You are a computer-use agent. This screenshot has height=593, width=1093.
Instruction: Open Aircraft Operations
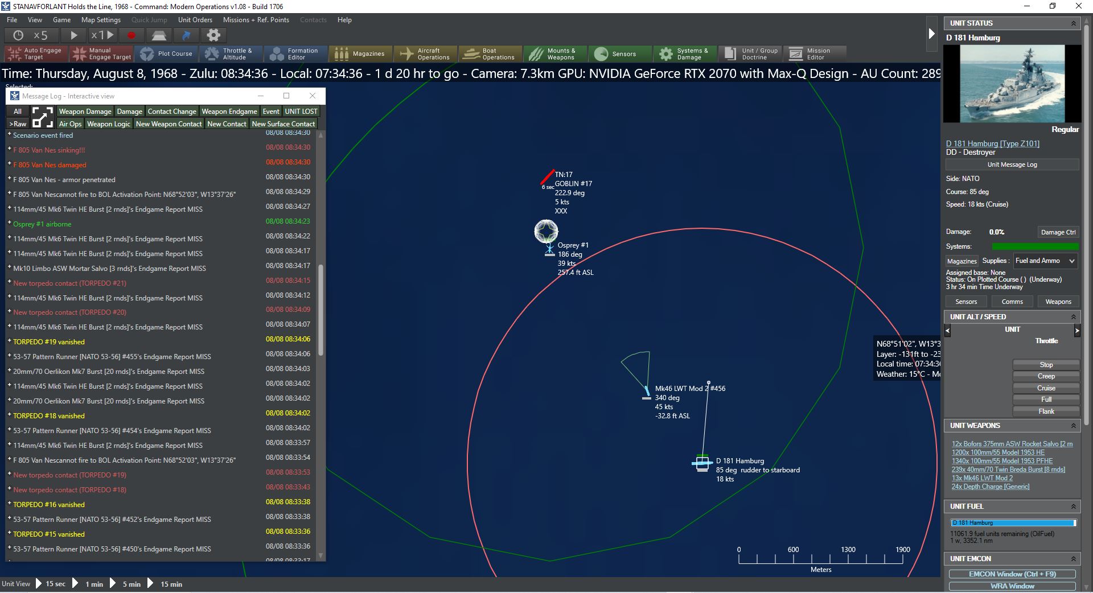pos(425,53)
